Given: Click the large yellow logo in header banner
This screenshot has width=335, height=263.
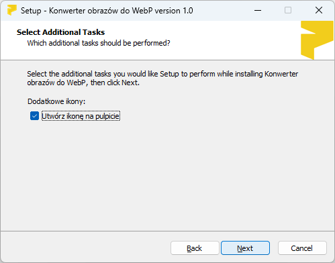Looking at the screenshot, I should click(317, 40).
